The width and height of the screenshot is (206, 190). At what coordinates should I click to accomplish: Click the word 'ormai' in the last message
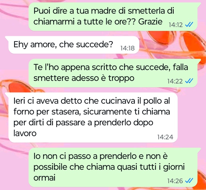44,177
